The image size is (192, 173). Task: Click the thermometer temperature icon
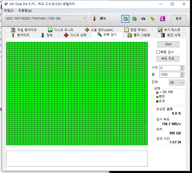[x=94, y=19]
